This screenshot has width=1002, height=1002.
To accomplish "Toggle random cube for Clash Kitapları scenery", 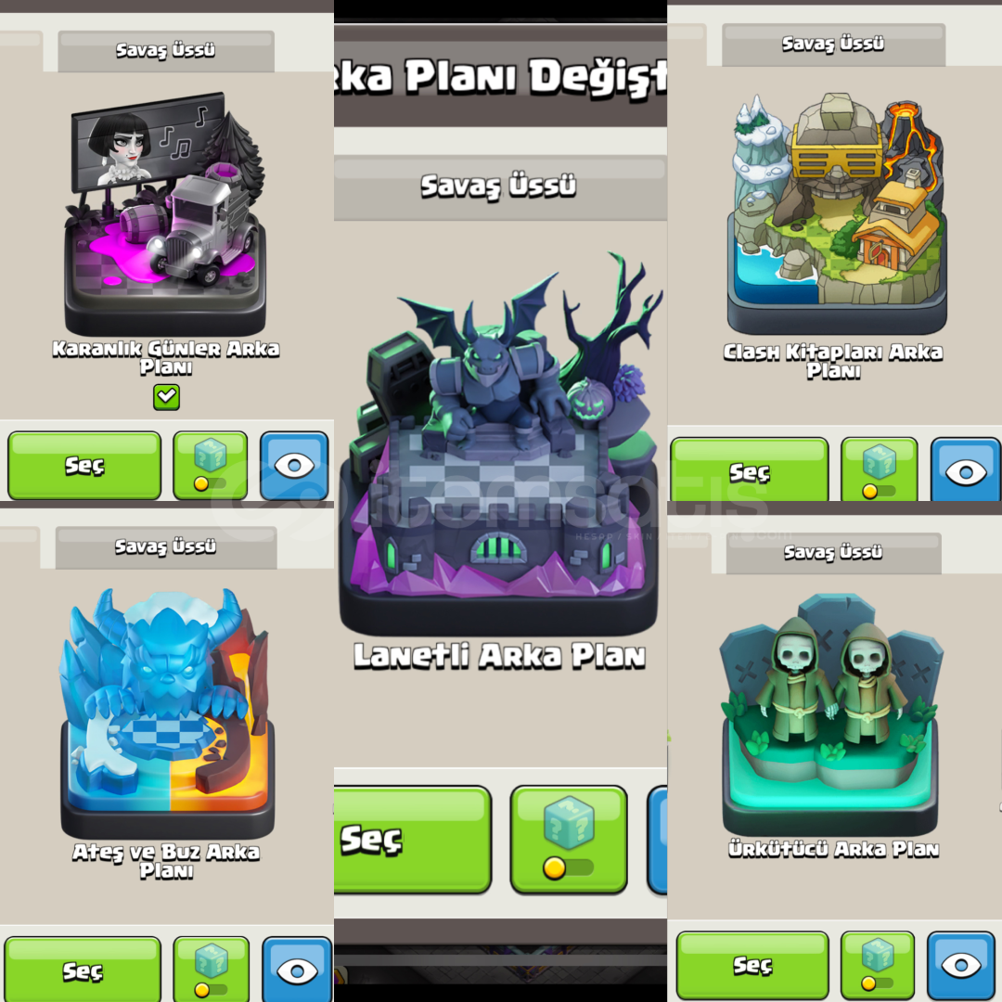I will 880,470.
